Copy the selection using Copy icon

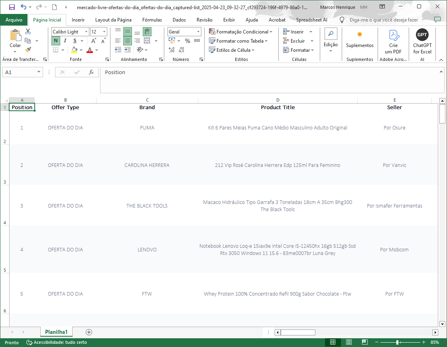tap(28, 41)
